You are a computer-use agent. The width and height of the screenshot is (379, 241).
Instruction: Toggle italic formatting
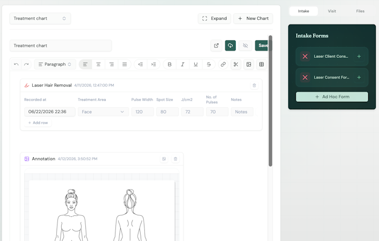(183, 64)
